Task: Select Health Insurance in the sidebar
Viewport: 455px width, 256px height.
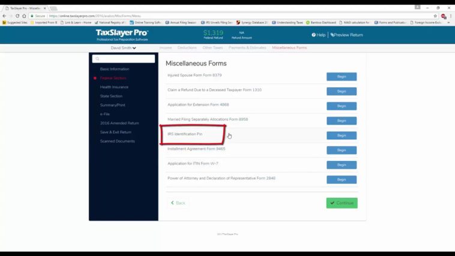Action: (x=114, y=87)
